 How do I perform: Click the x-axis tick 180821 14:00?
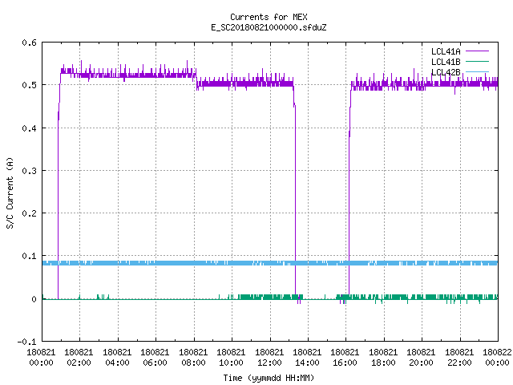(307, 357)
